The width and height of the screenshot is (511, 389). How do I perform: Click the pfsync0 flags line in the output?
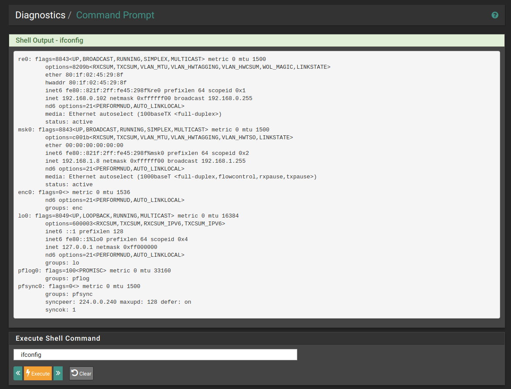pyautogui.click(x=79, y=286)
